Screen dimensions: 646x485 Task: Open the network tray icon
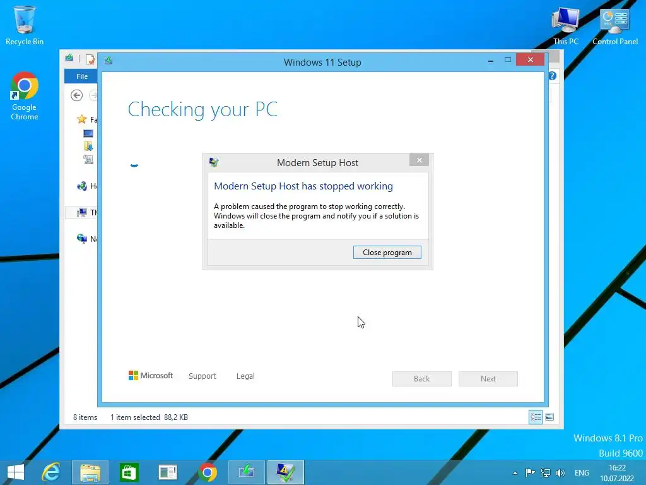[x=546, y=472]
